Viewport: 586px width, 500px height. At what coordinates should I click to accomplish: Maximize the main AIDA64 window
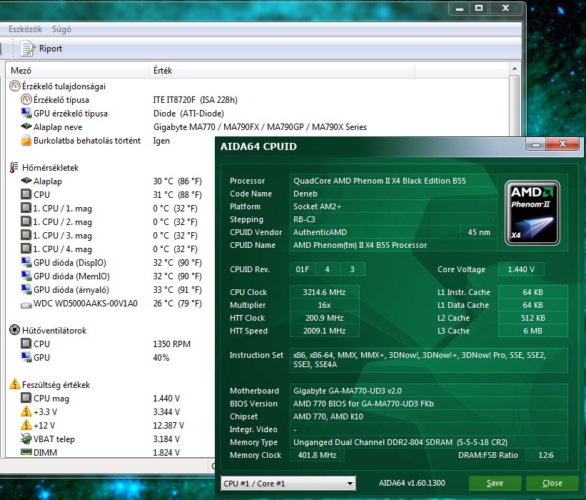pos(479,8)
